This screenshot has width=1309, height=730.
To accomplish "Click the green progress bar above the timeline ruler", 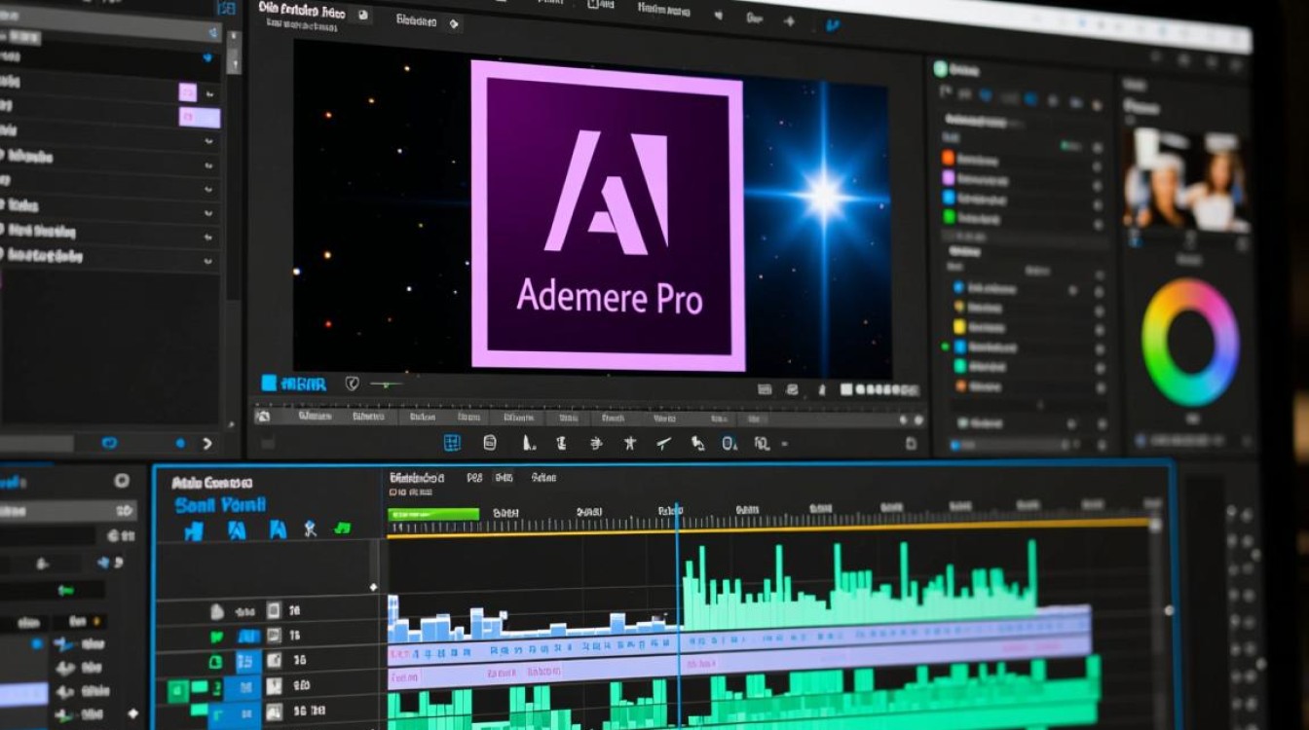I will tap(432, 514).
